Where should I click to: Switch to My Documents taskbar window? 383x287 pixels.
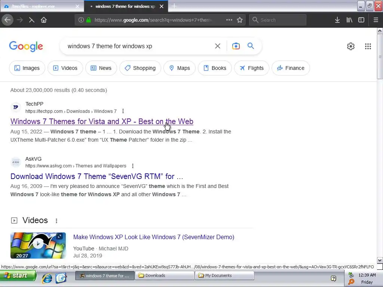click(x=225, y=275)
